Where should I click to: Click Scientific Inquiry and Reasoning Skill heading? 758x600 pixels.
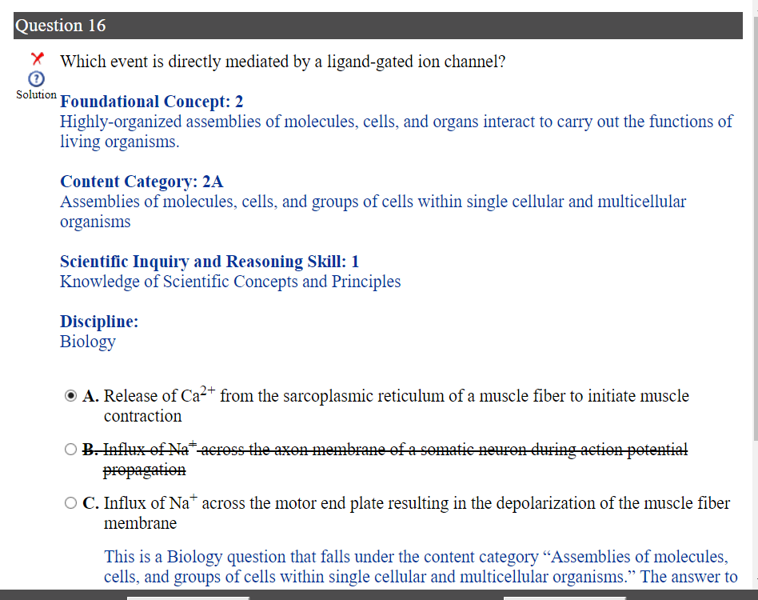209,262
